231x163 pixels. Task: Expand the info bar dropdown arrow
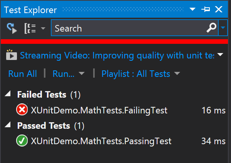pyautogui.click(x=220, y=55)
